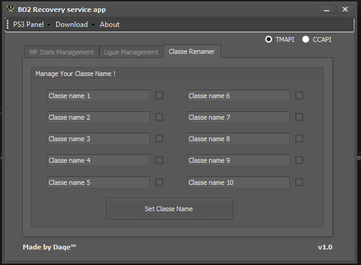Focus the Classe name 8 input box
Viewport: 361px width, 265px height.
tap(238, 139)
